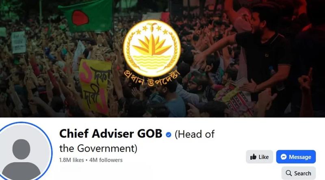Click the magnifying glass Search icon
Screen dimensions: 325x180
coord(288,173)
